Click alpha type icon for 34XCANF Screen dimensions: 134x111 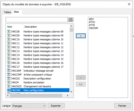9,71
